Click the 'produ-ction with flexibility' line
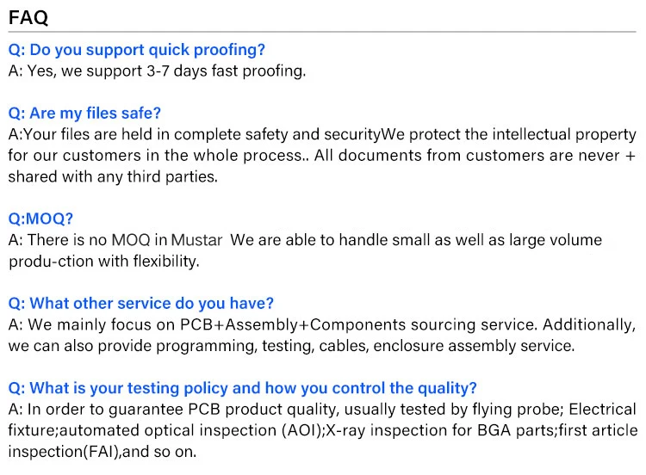The height and width of the screenshot is (475, 646). click(103, 261)
